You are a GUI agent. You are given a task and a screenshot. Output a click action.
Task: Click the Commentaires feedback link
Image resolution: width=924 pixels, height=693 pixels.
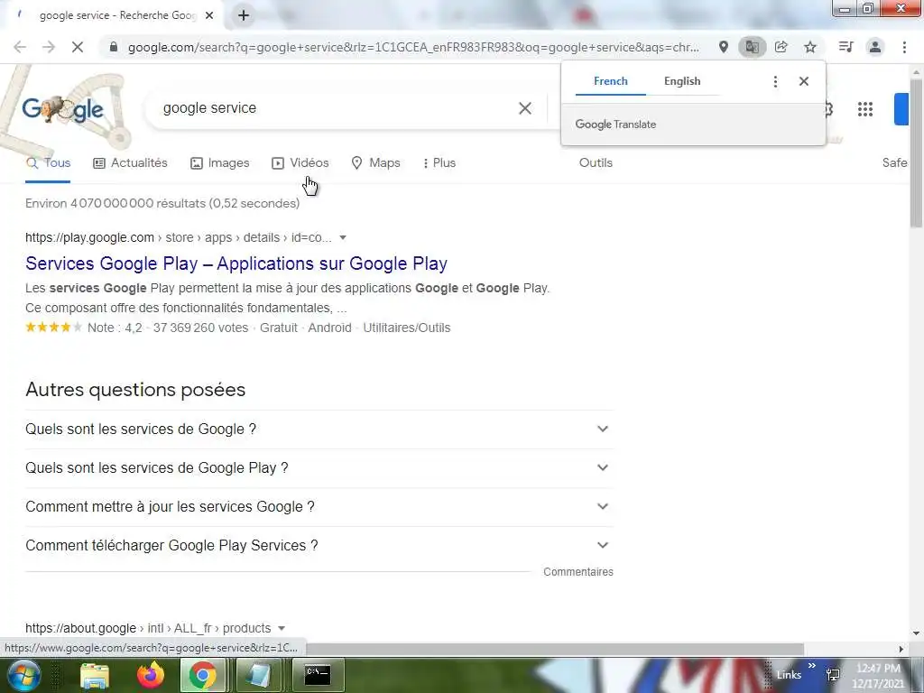578,572
